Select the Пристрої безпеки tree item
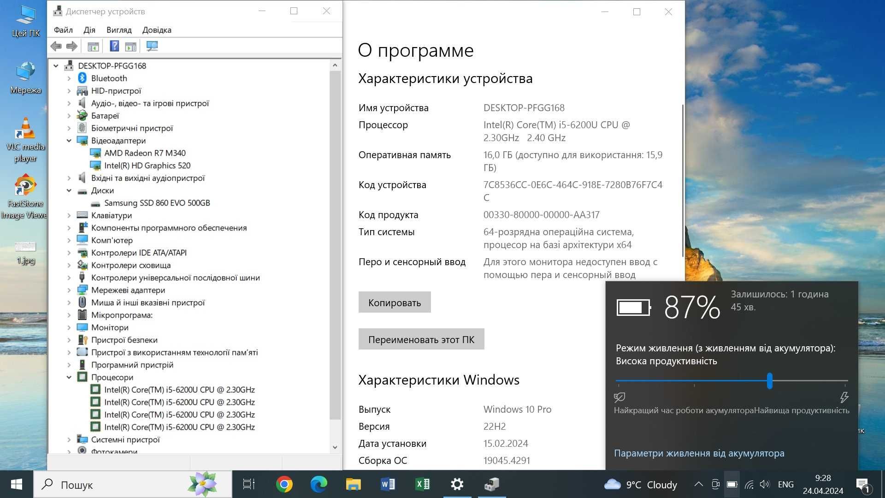 pyautogui.click(x=124, y=340)
